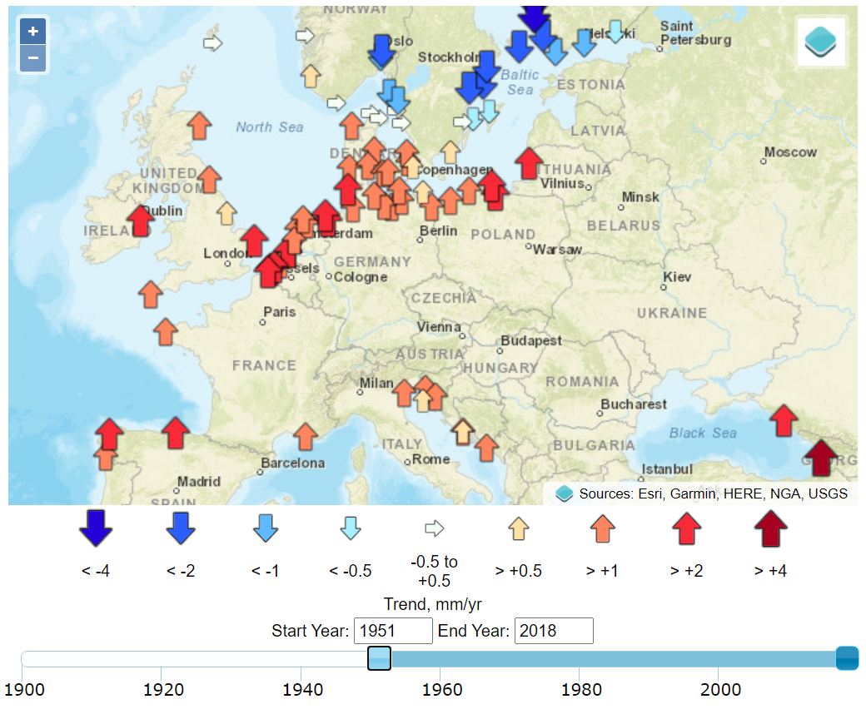Select the light blue arrow near Helsinki
This screenshot has width=866, height=719.
click(x=615, y=31)
